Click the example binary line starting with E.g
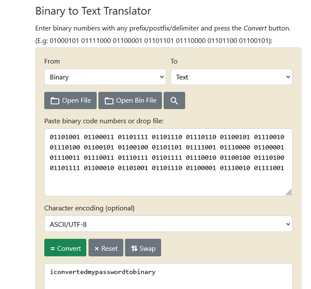Viewport: 311px width, 289px height. point(154,41)
